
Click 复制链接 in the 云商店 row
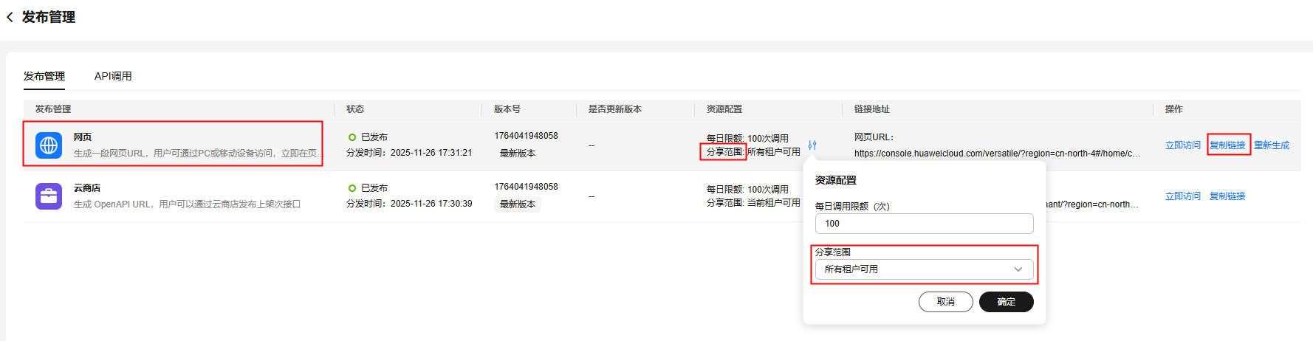coord(1227,196)
